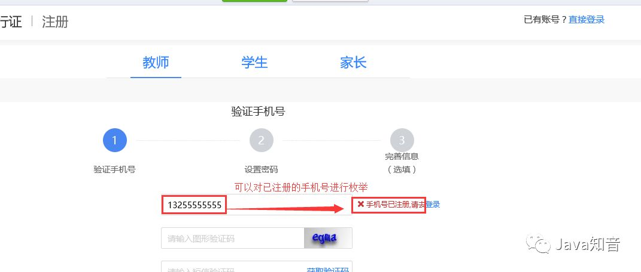Switch to the 学生 tab
641x272 pixels.
(254, 63)
